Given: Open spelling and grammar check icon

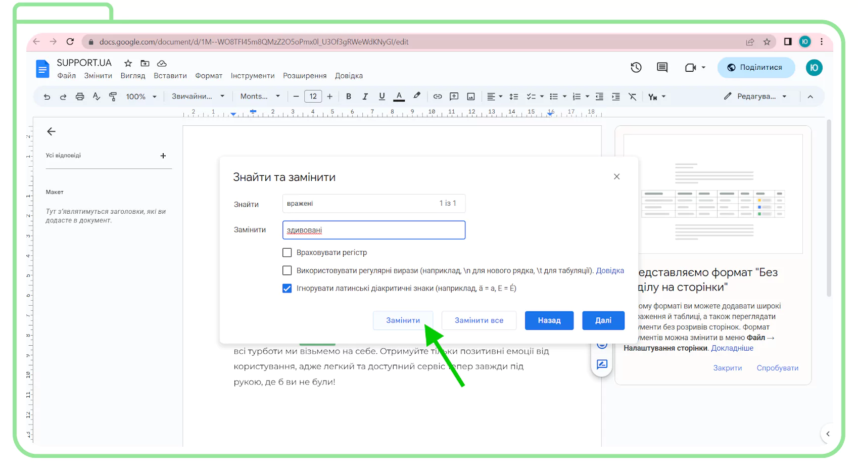Looking at the screenshot, I should click(97, 97).
